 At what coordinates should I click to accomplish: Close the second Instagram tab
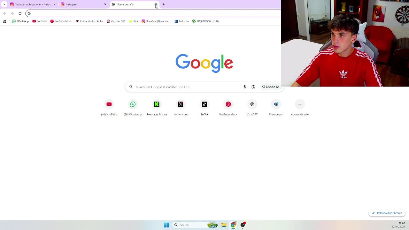pyautogui.click(x=105, y=4)
